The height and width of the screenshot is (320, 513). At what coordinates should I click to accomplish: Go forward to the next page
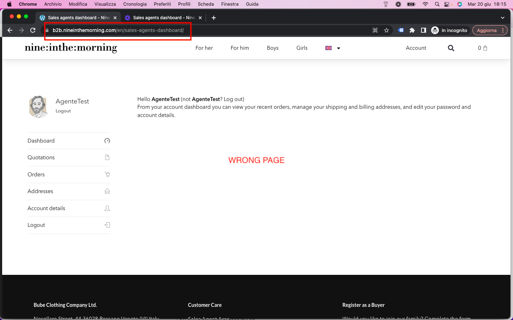pyautogui.click(x=21, y=30)
